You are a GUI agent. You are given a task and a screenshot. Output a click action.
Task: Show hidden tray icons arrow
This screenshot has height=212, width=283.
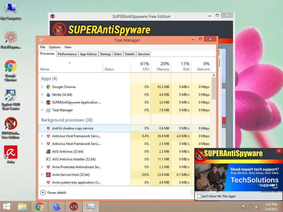click(237, 207)
